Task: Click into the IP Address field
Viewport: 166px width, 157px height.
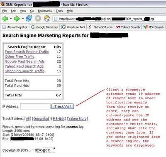Action: point(35,106)
